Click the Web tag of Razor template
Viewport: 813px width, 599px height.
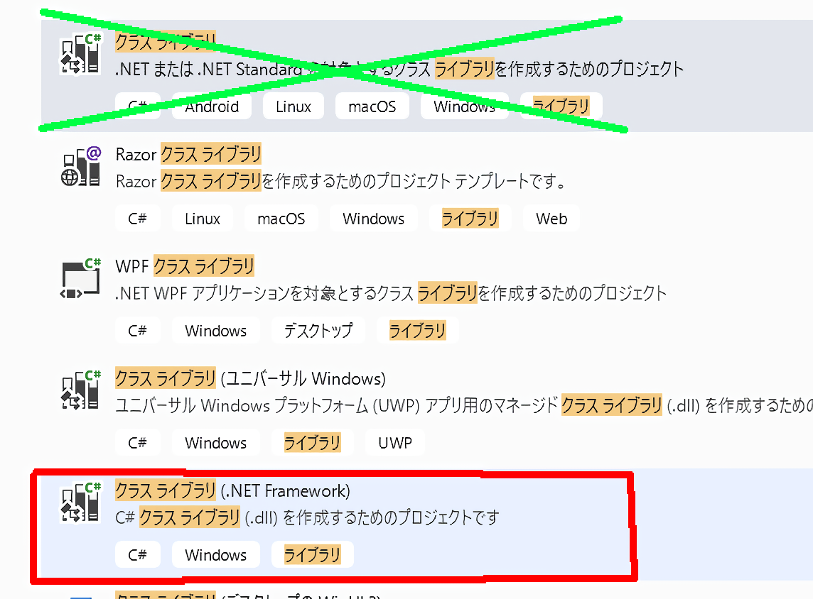coord(551,219)
